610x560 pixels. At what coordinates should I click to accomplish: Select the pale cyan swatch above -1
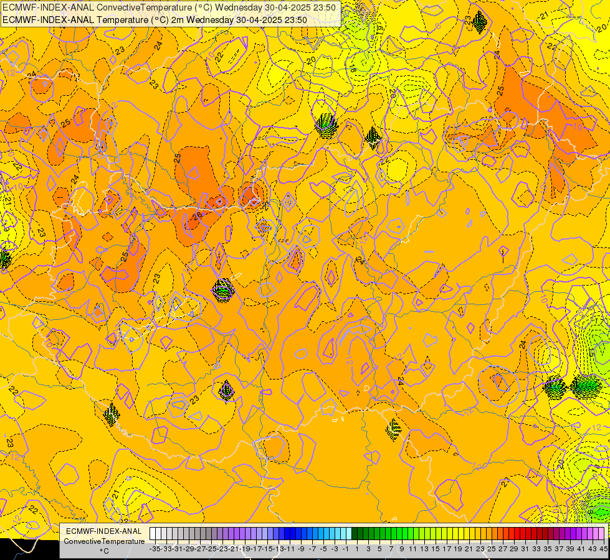pos(343,534)
